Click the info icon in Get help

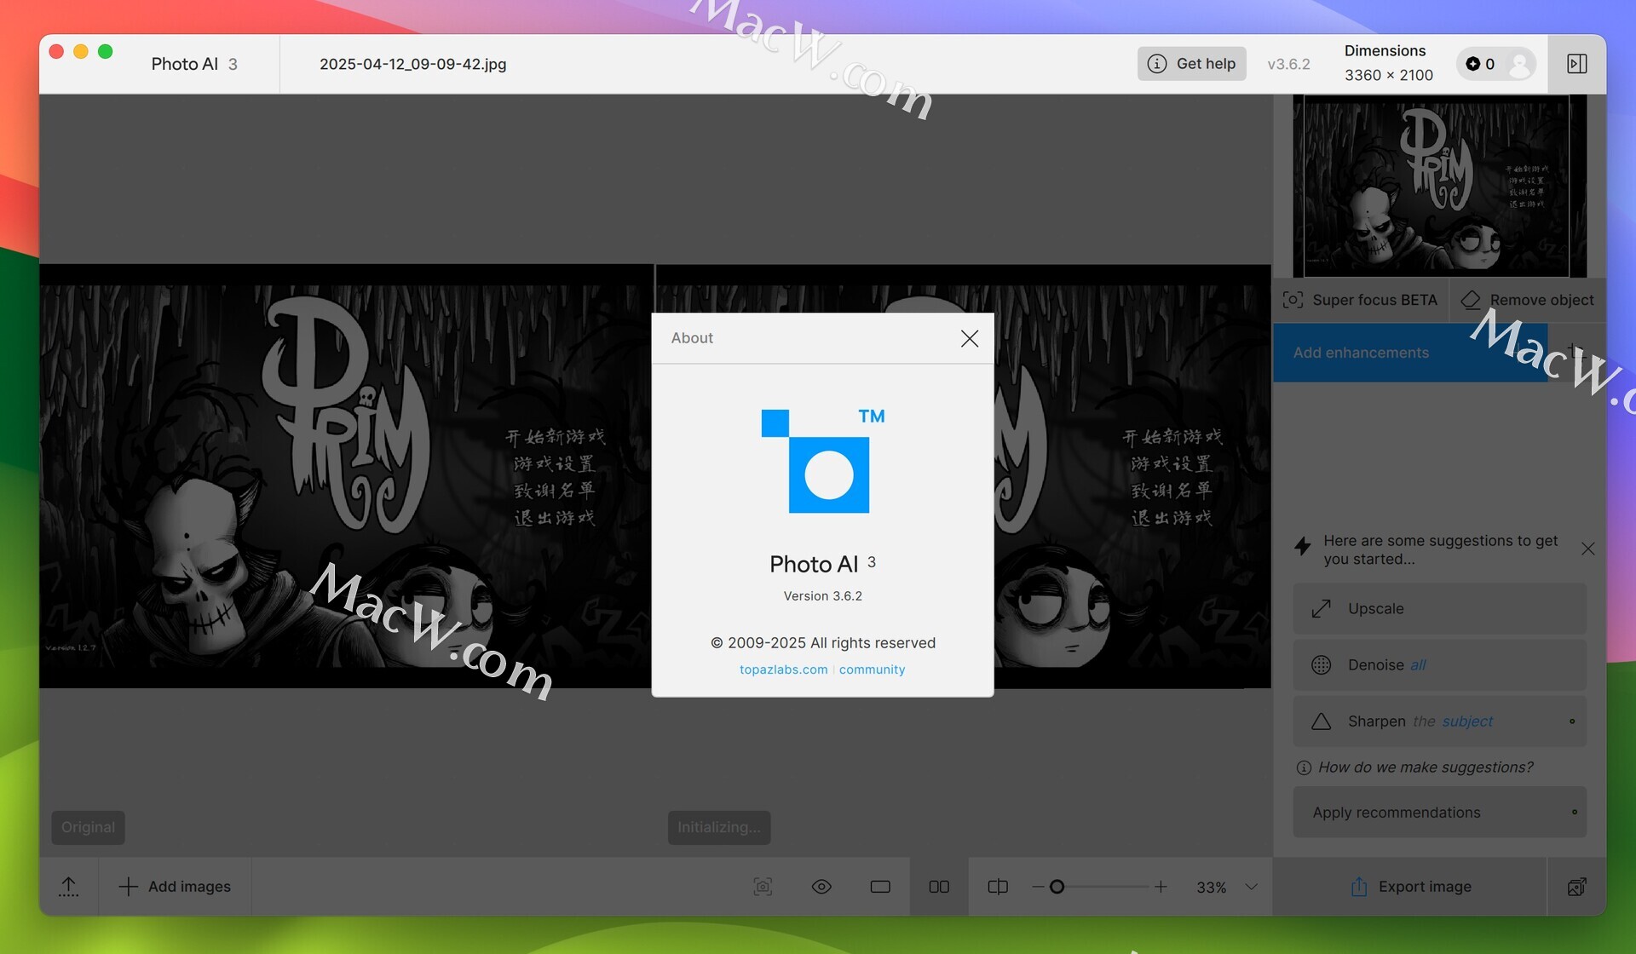(1156, 64)
